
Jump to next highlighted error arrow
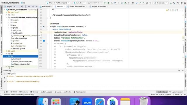click(x=183, y=10)
